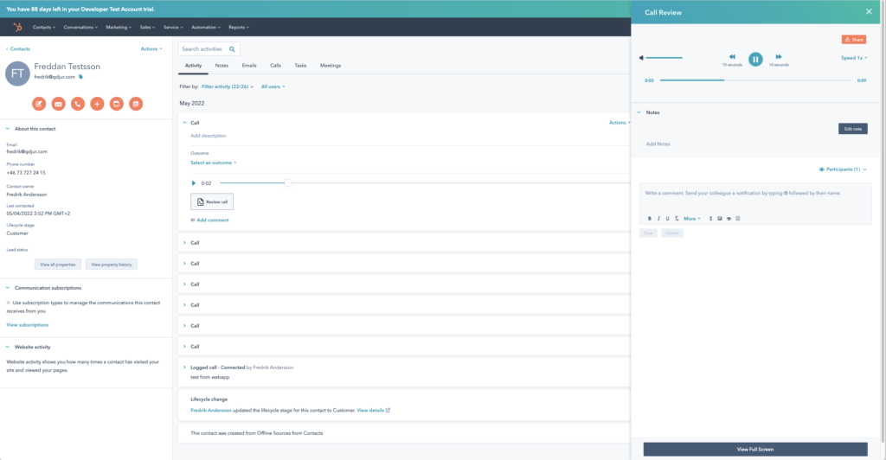
Task: Open the call card Actions dropdown
Action: click(620, 123)
